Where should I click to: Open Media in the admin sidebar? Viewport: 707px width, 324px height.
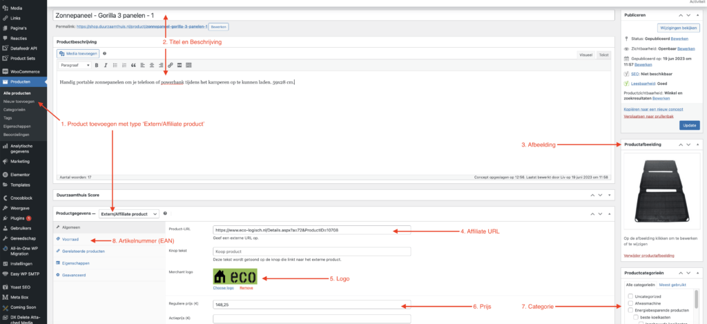click(17, 8)
